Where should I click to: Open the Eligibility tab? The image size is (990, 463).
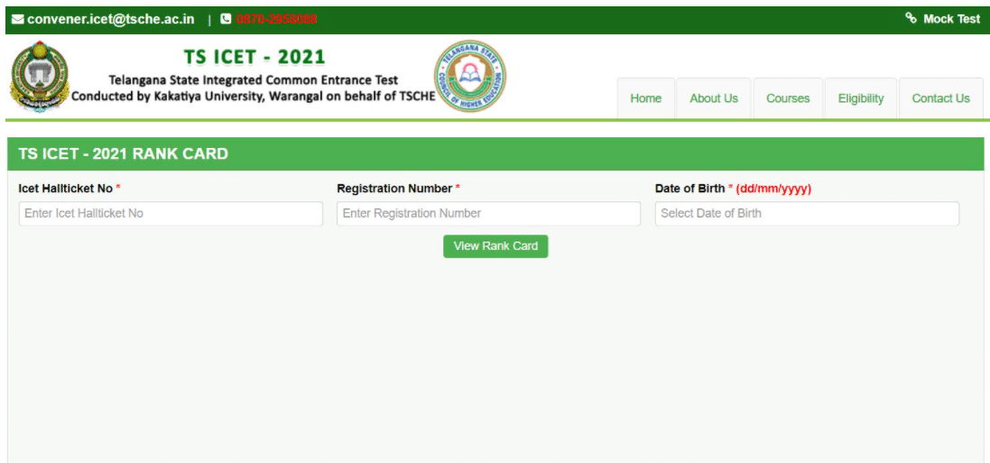click(x=861, y=98)
